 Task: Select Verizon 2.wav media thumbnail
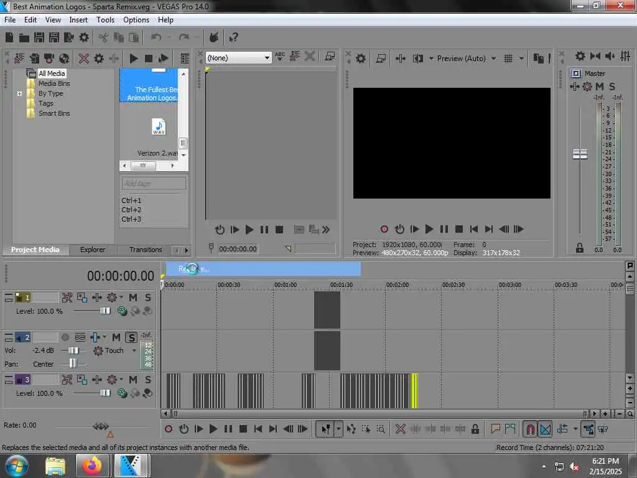click(159, 127)
